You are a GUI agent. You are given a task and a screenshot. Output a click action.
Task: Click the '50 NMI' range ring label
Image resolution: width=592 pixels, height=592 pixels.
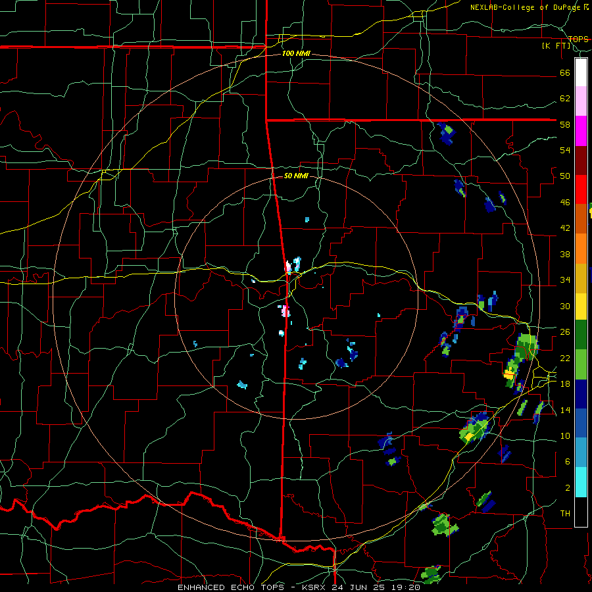[296, 176]
